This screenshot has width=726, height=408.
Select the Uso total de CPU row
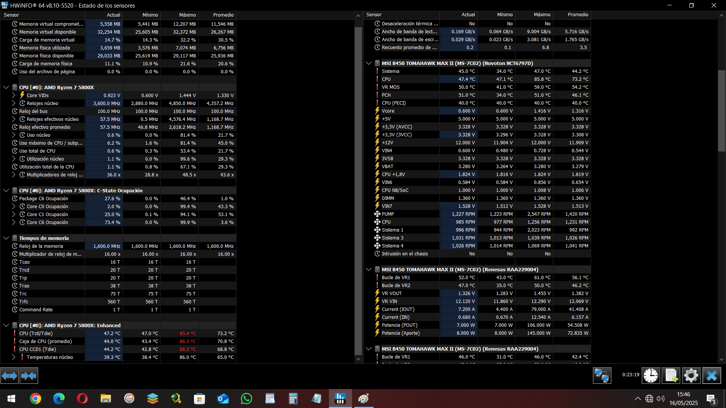[x=118, y=151]
